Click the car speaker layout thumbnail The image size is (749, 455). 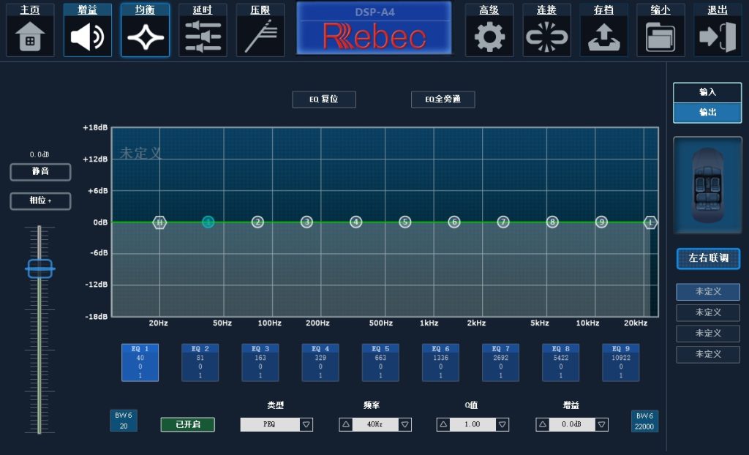tap(707, 185)
